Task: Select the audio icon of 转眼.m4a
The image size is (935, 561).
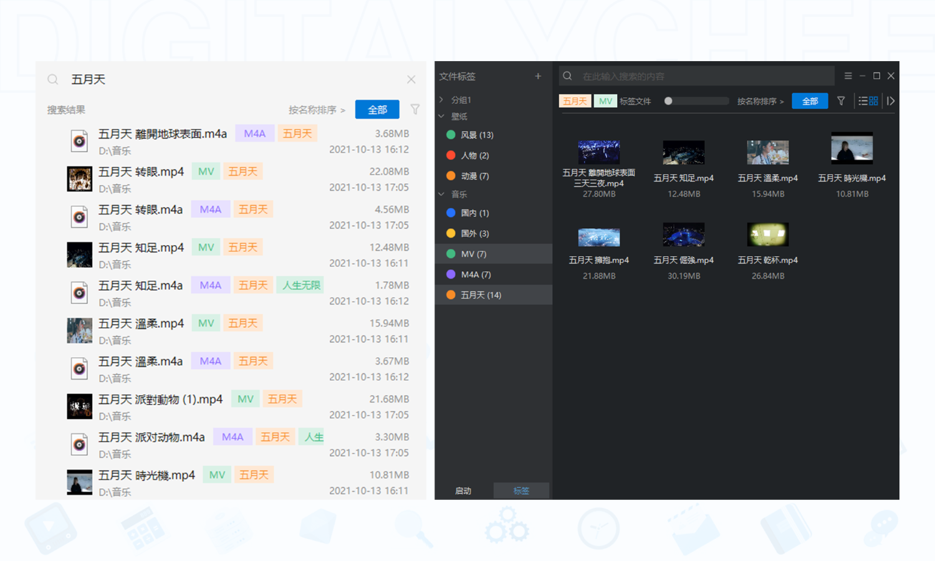Action: [79, 218]
